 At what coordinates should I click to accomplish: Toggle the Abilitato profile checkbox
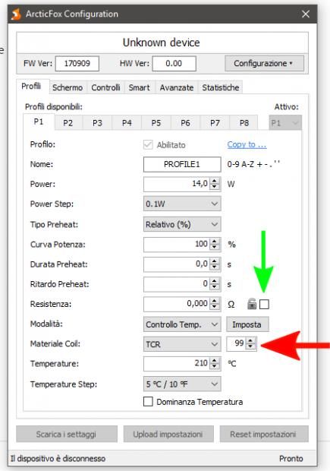pos(148,145)
